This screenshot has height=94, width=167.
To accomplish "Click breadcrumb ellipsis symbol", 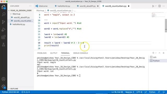I will coord(75,10).
